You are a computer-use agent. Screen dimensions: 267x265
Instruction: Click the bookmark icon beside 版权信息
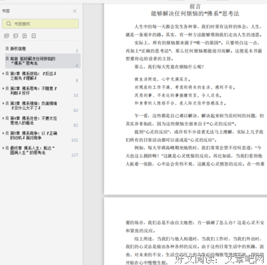(x=7, y=49)
